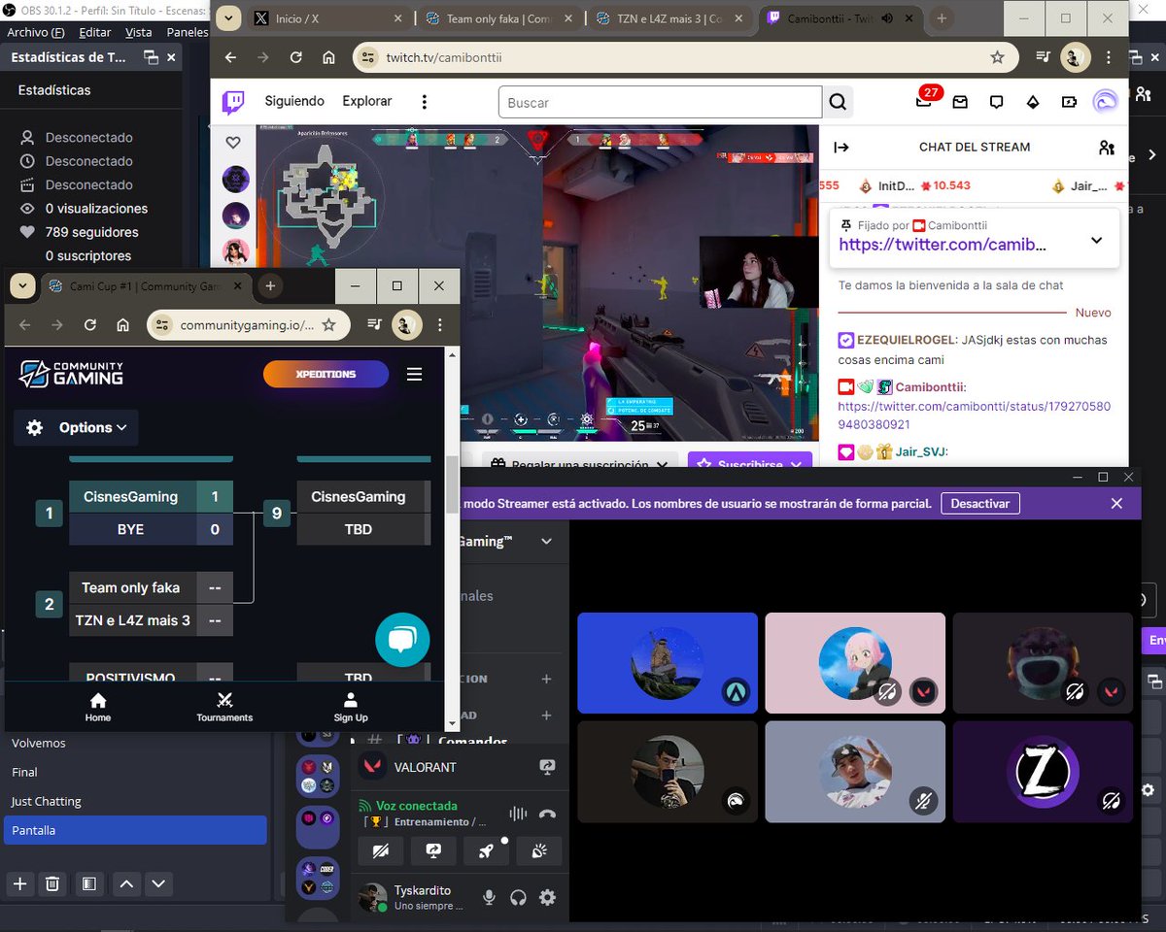Open Community Gaming Sign Up tab

351,707
